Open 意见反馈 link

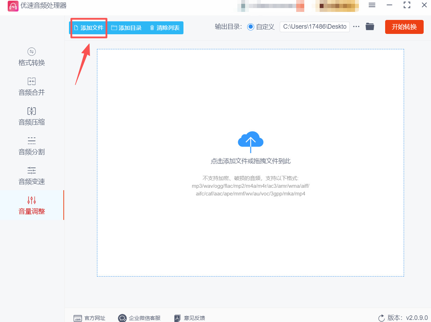(189, 318)
